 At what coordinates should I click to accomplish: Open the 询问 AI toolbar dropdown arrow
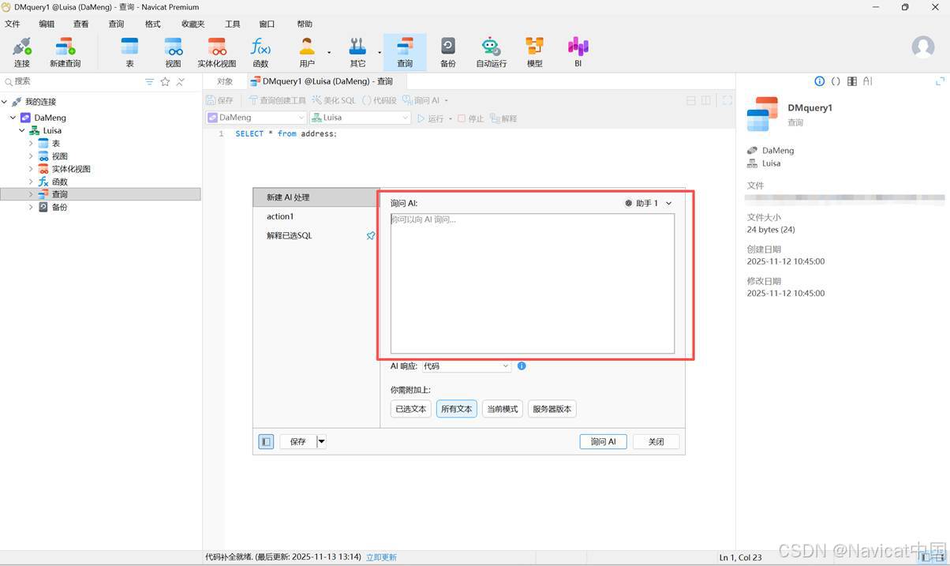pyautogui.click(x=446, y=100)
